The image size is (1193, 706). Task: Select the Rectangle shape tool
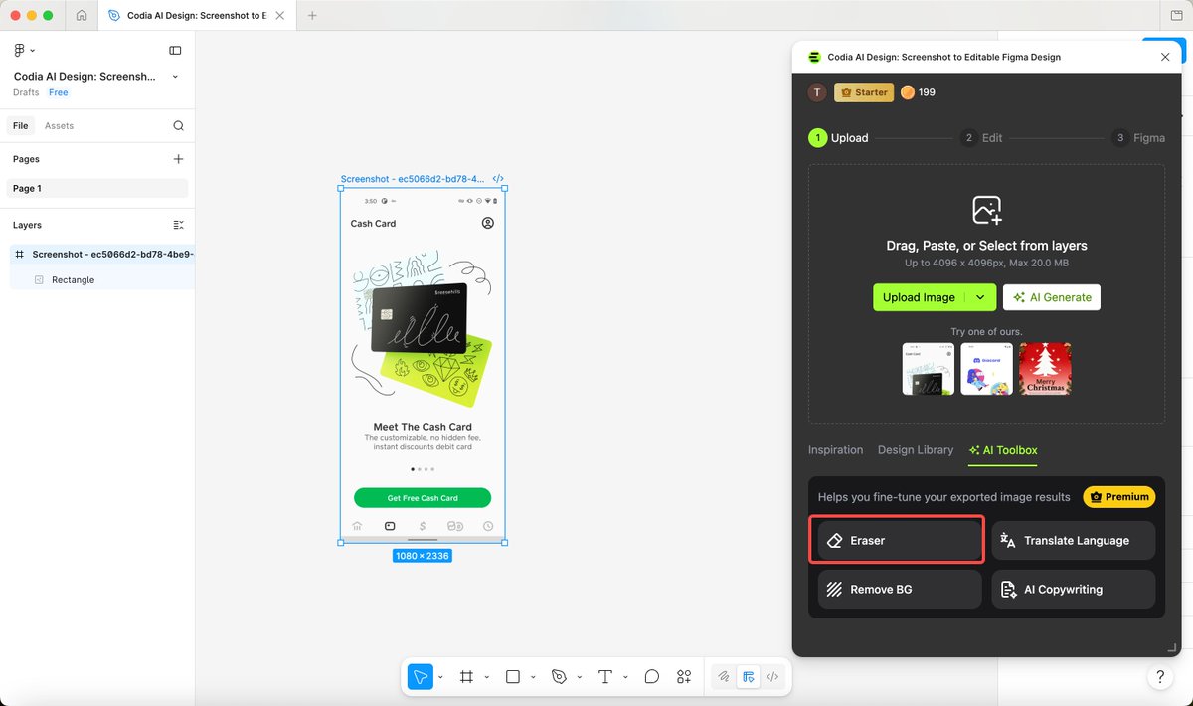pyautogui.click(x=513, y=677)
